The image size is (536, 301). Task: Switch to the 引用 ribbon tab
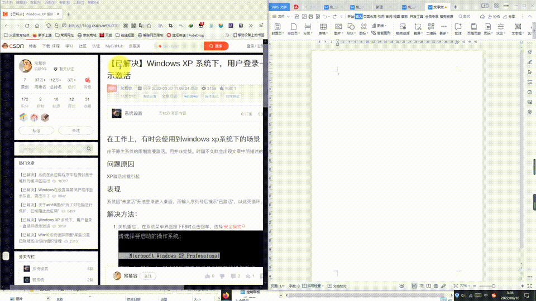(381, 16)
